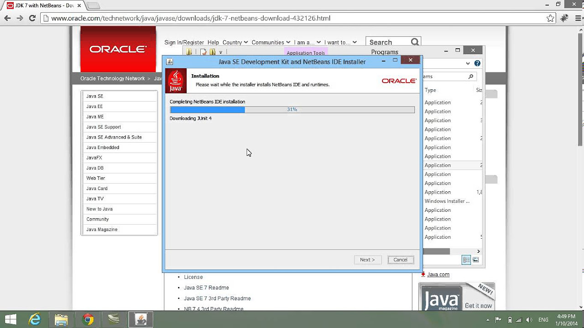This screenshot has width=584, height=328.
Task: Click the ENG language indicator
Action: click(543, 320)
